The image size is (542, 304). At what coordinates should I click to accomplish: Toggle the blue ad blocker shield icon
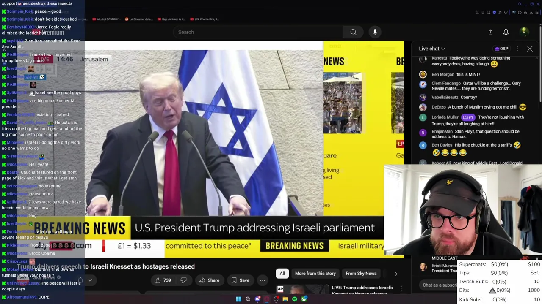[494, 12]
